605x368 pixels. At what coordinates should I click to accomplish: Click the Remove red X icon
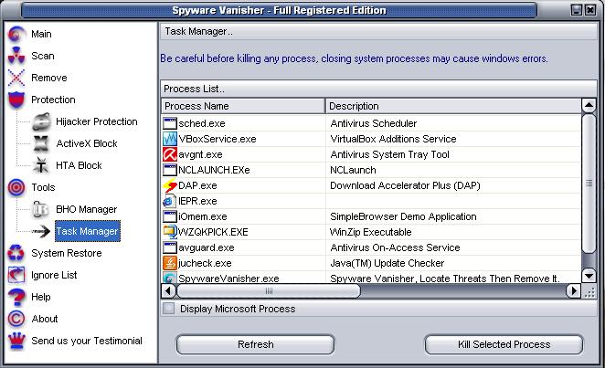click(x=16, y=78)
